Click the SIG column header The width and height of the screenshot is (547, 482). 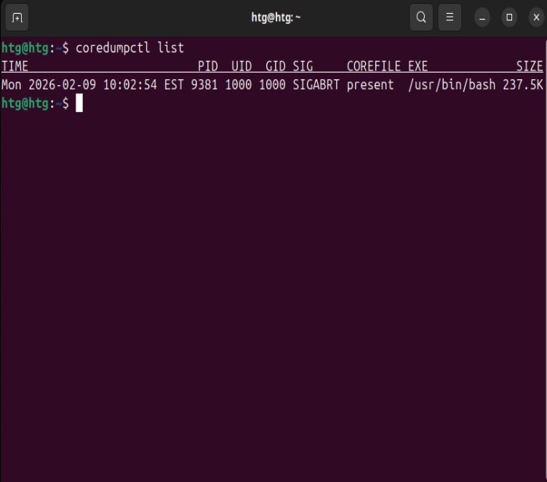(x=303, y=66)
